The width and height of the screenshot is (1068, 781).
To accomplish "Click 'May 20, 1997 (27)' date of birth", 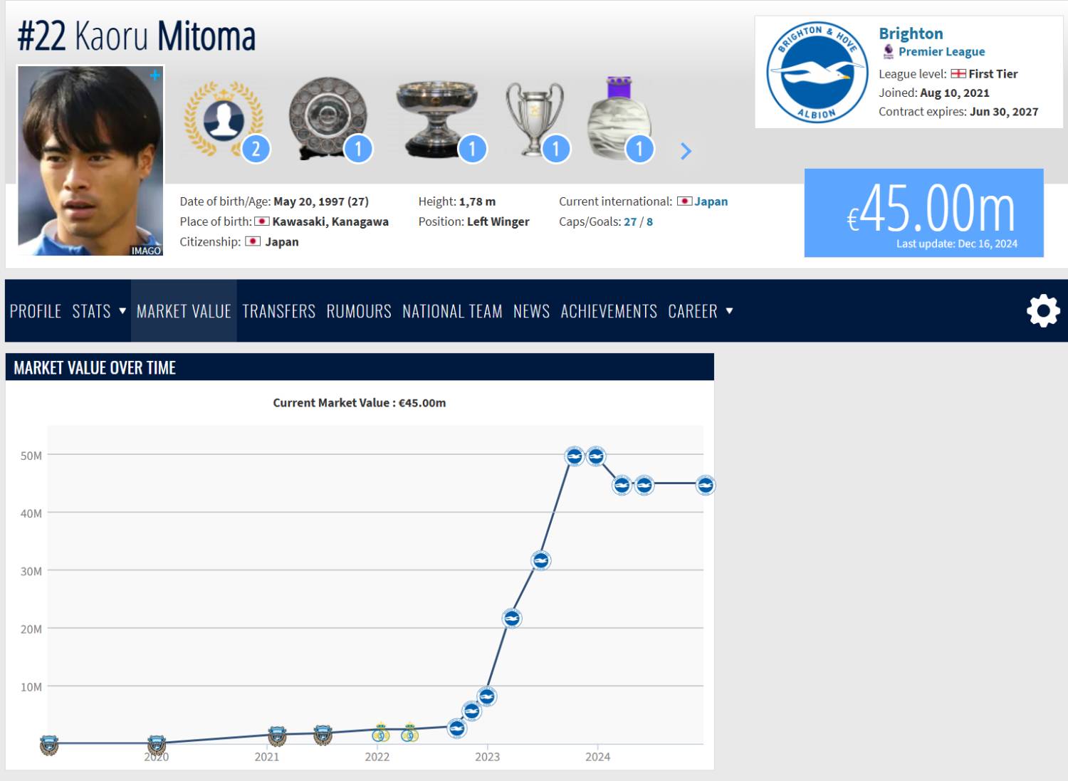I will [321, 201].
